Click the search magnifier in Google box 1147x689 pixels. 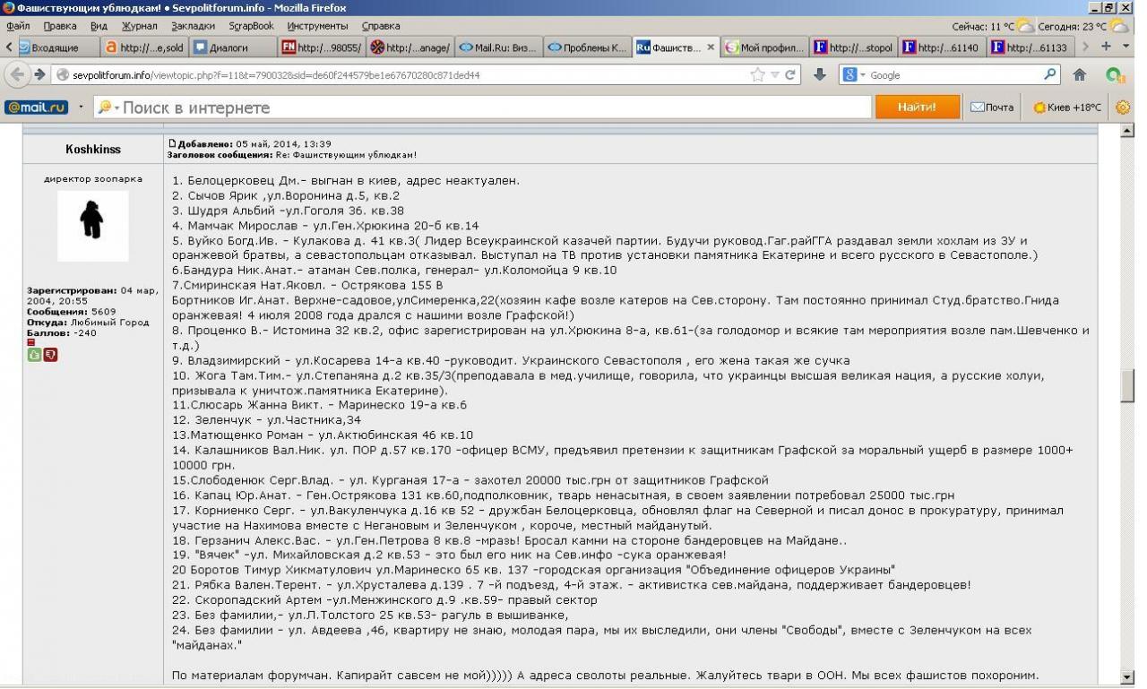coord(1050,75)
